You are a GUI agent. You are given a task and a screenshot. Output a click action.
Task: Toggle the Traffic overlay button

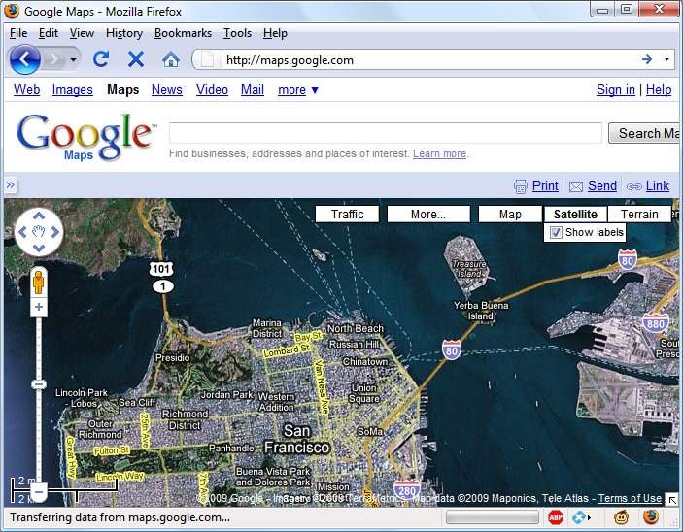tap(347, 215)
